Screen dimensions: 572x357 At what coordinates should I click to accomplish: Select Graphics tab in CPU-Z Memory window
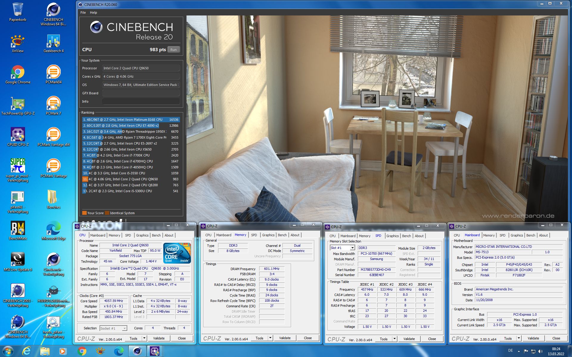(268, 235)
